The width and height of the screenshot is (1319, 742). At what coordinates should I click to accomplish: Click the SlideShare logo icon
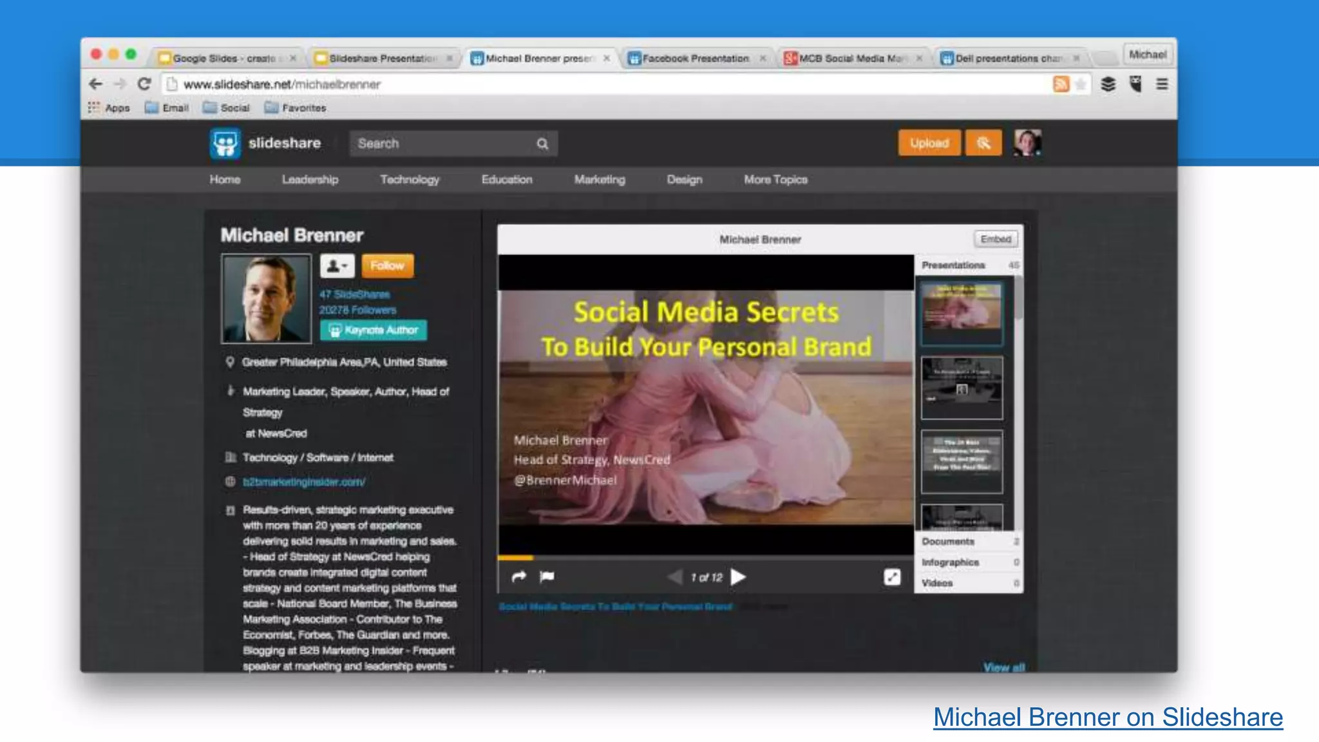click(225, 143)
